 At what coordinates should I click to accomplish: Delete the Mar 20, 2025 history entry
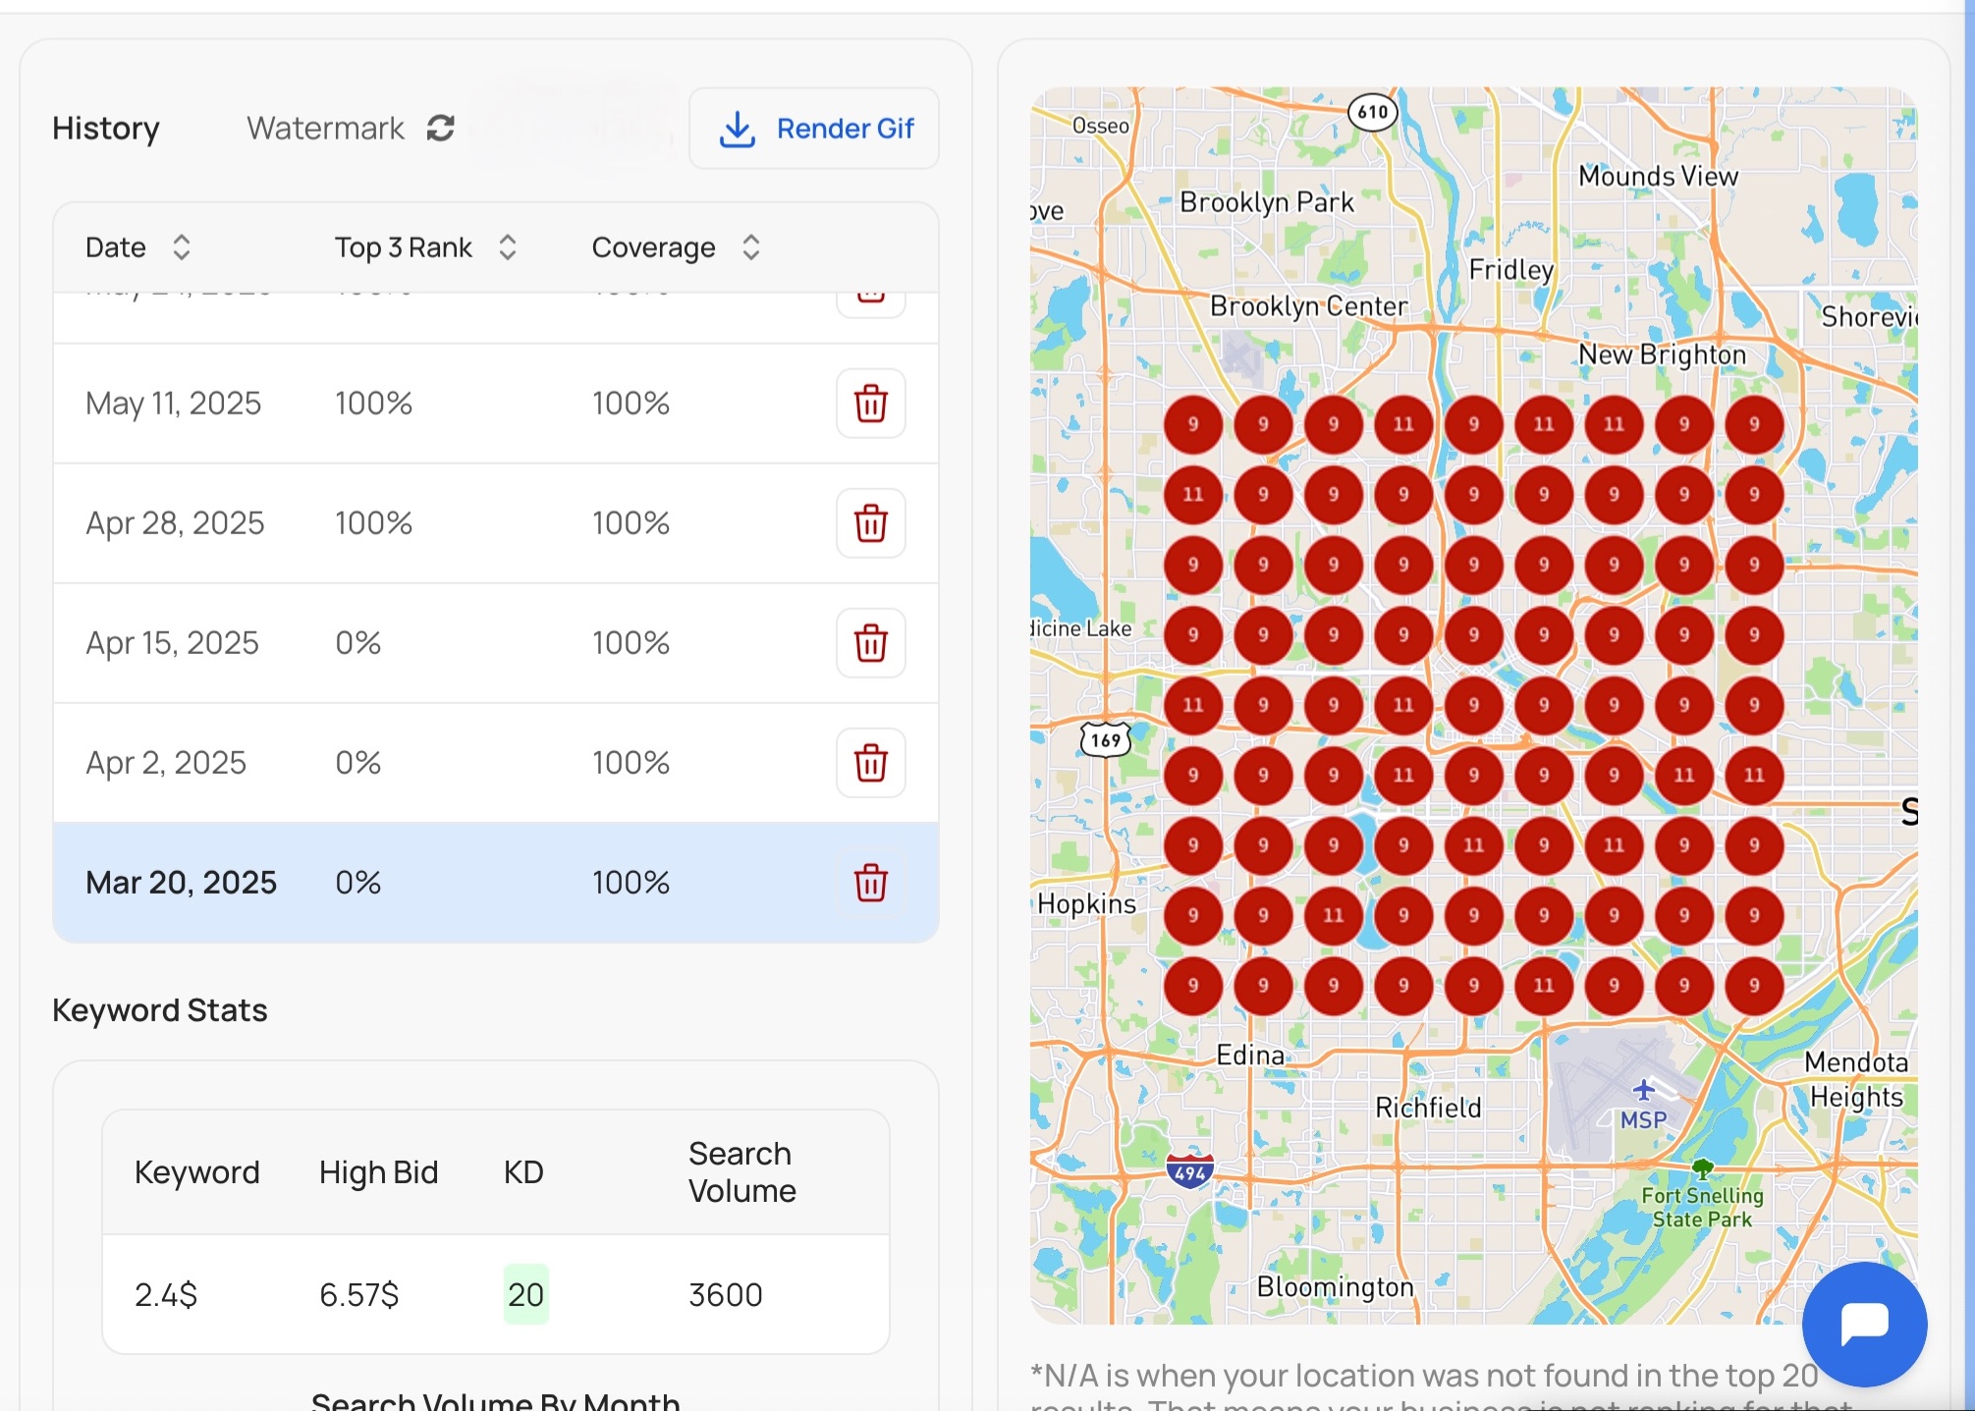coord(870,883)
